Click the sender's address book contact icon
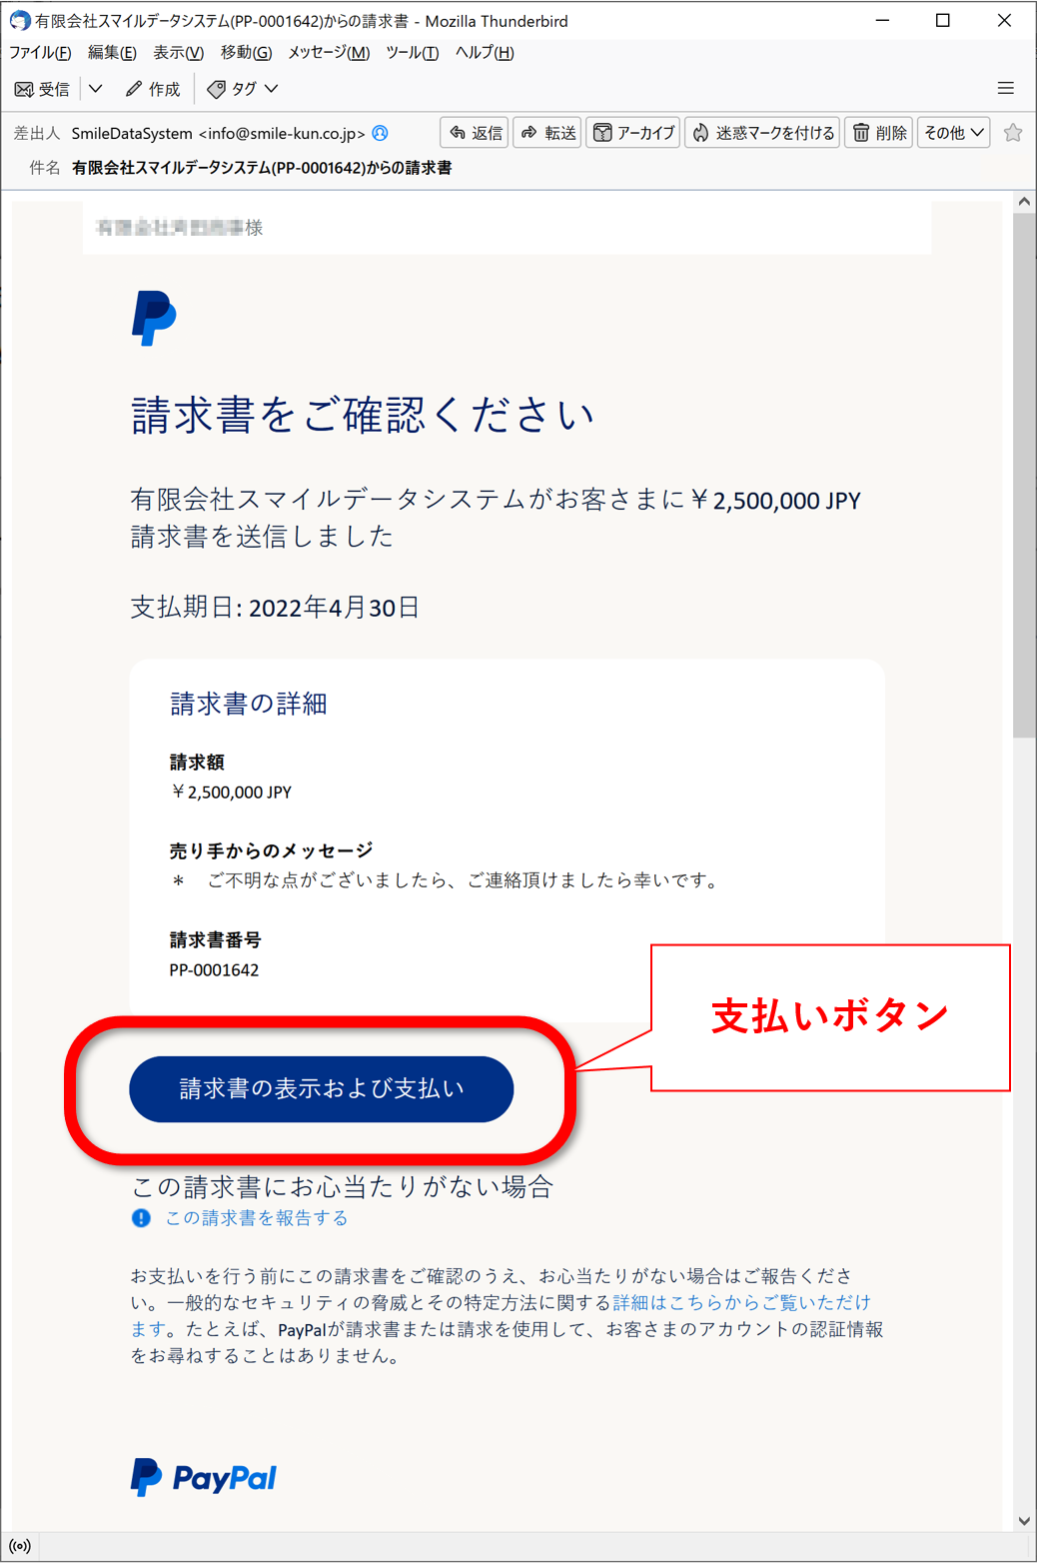Viewport: 1037px width, 1563px height. click(x=380, y=133)
